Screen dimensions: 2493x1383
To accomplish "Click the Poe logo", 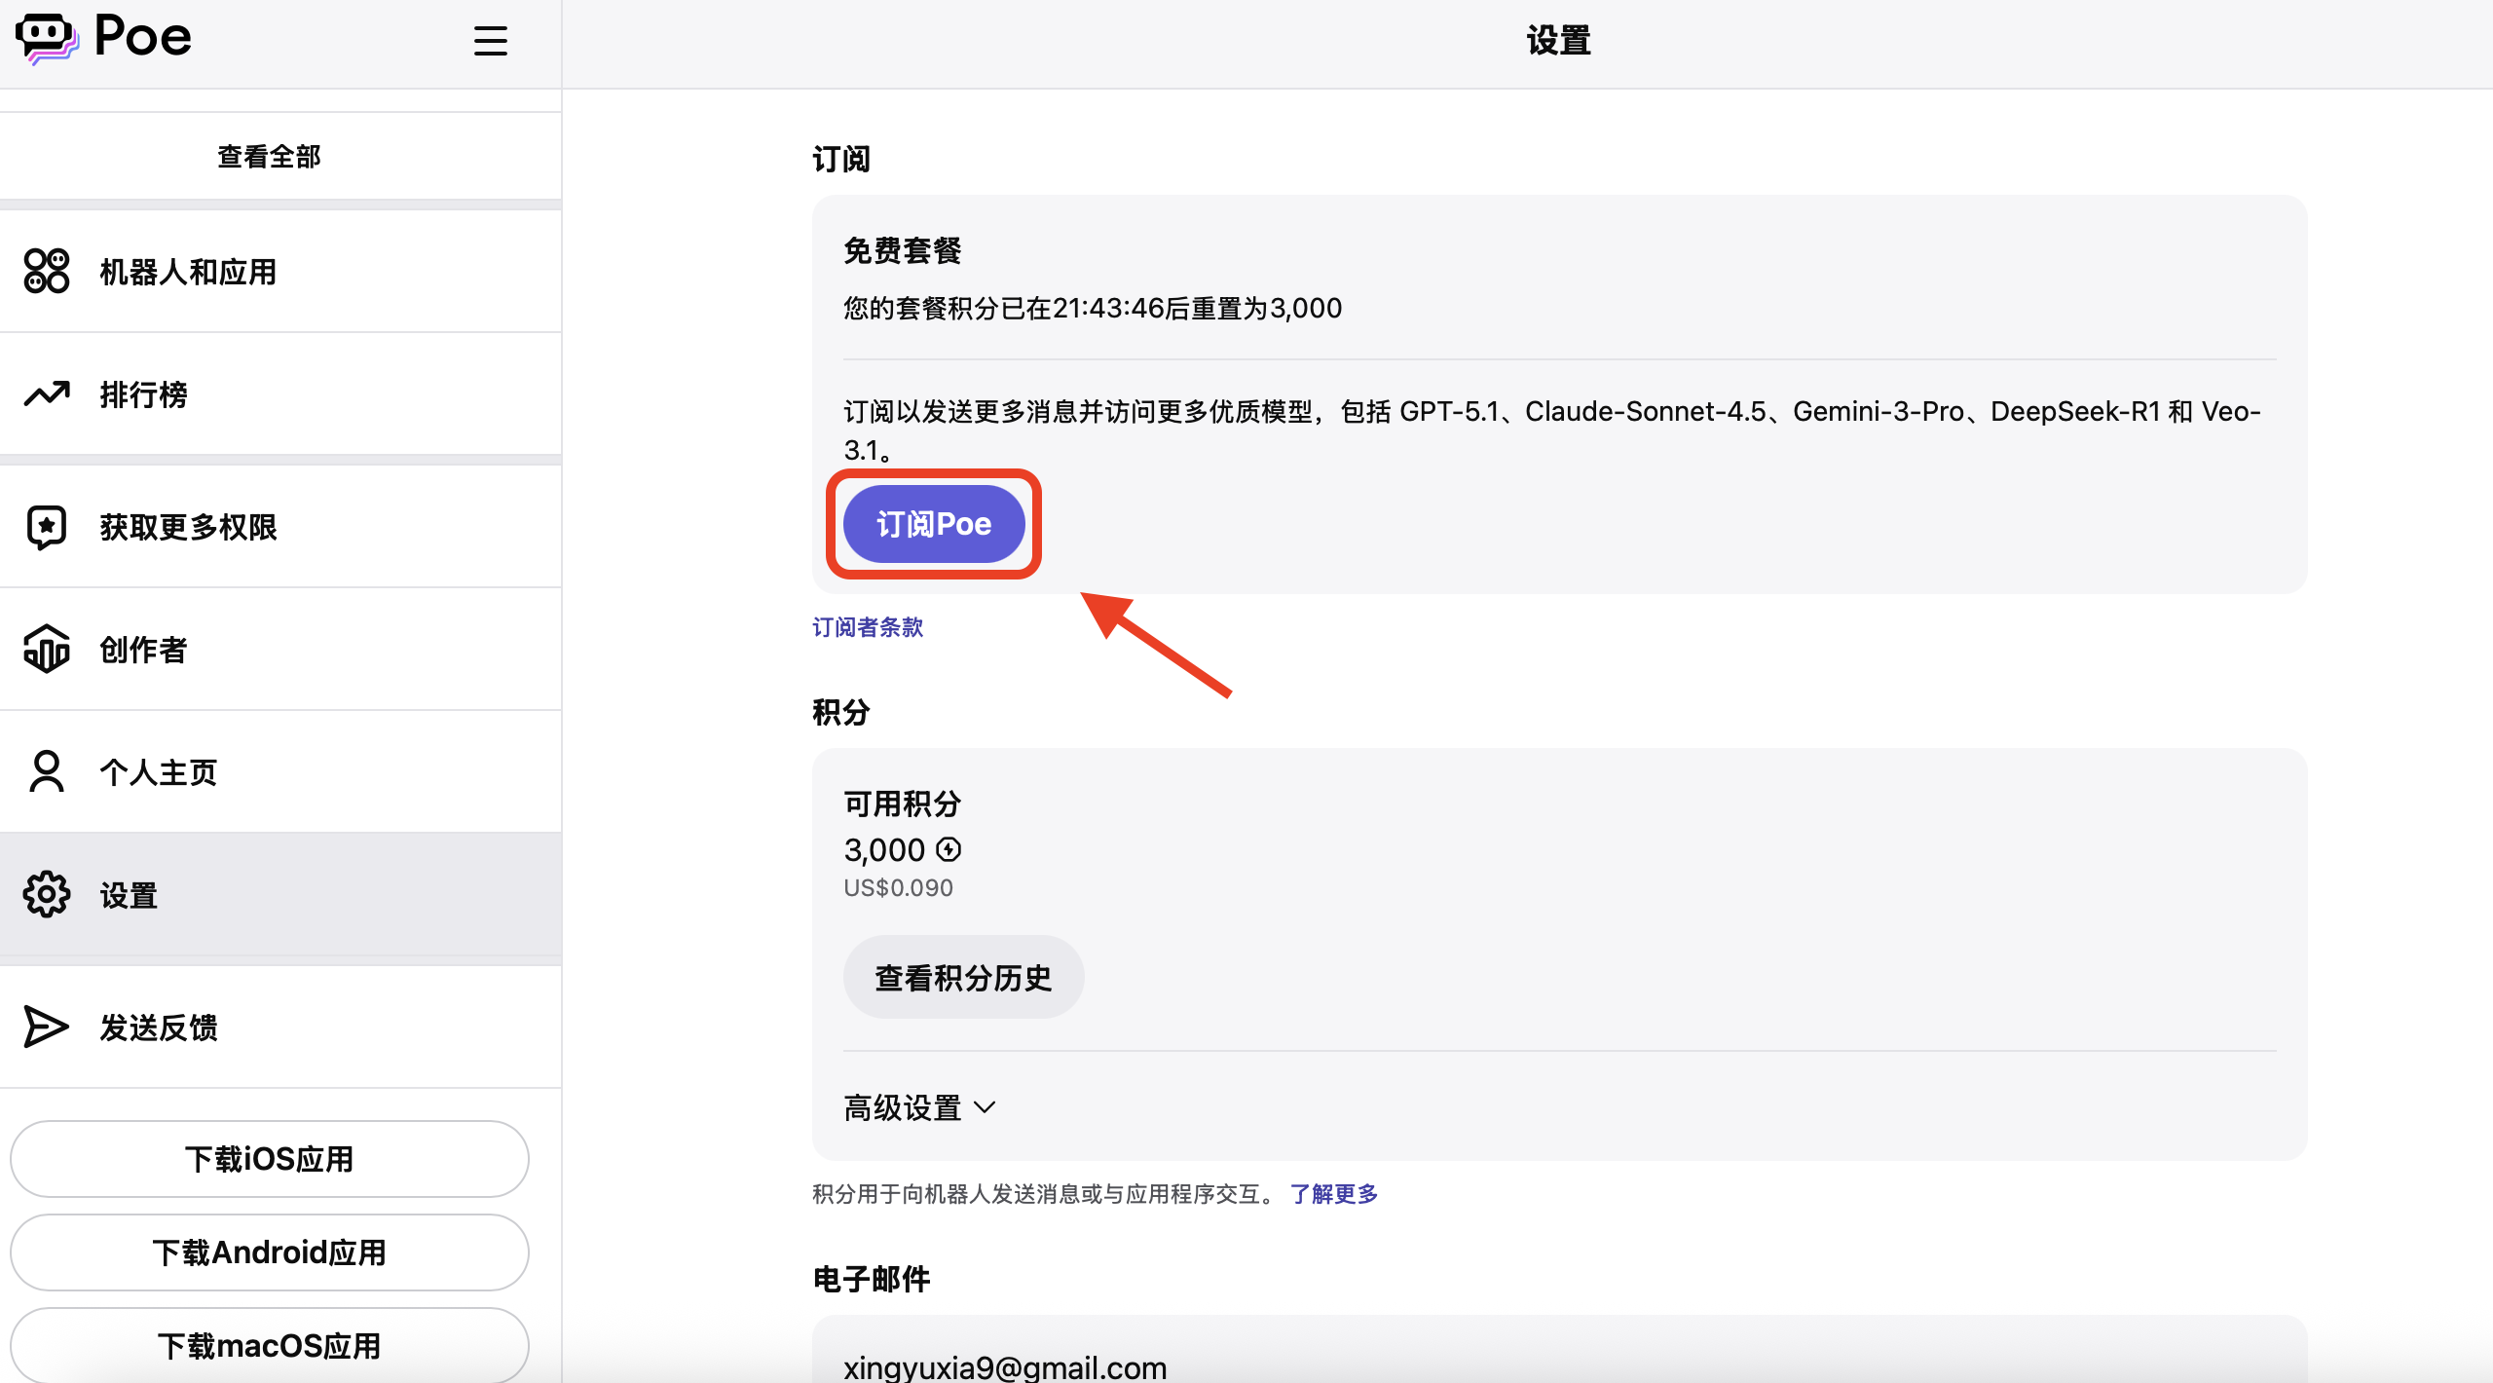I will click(103, 37).
